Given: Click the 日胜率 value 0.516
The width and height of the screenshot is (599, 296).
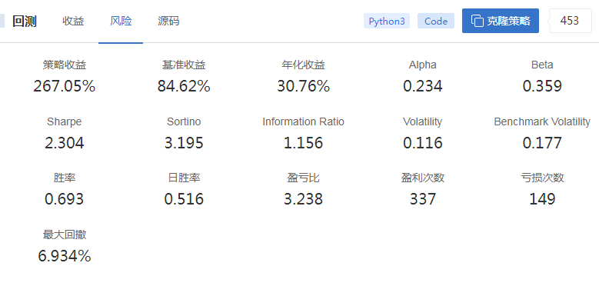Looking at the screenshot, I should [184, 199].
